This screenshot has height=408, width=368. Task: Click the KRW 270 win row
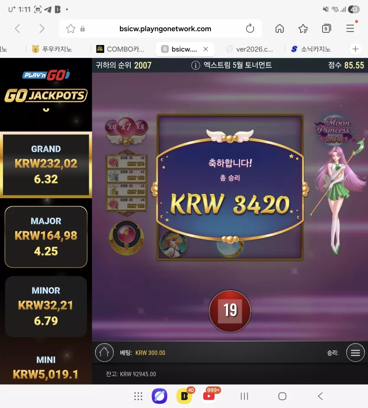pyautogui.click(x=127, y=161)
